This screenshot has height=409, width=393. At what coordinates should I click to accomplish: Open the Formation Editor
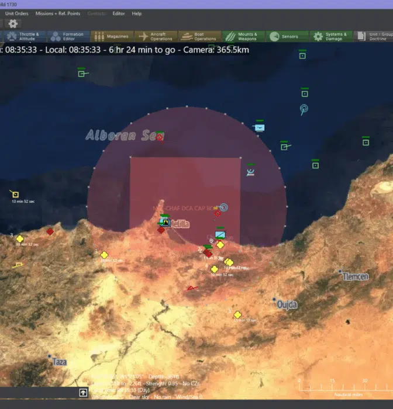[68, 36]
